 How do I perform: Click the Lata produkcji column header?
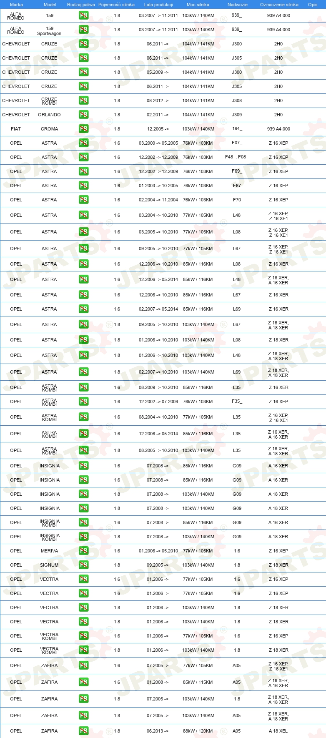[158, 5]
